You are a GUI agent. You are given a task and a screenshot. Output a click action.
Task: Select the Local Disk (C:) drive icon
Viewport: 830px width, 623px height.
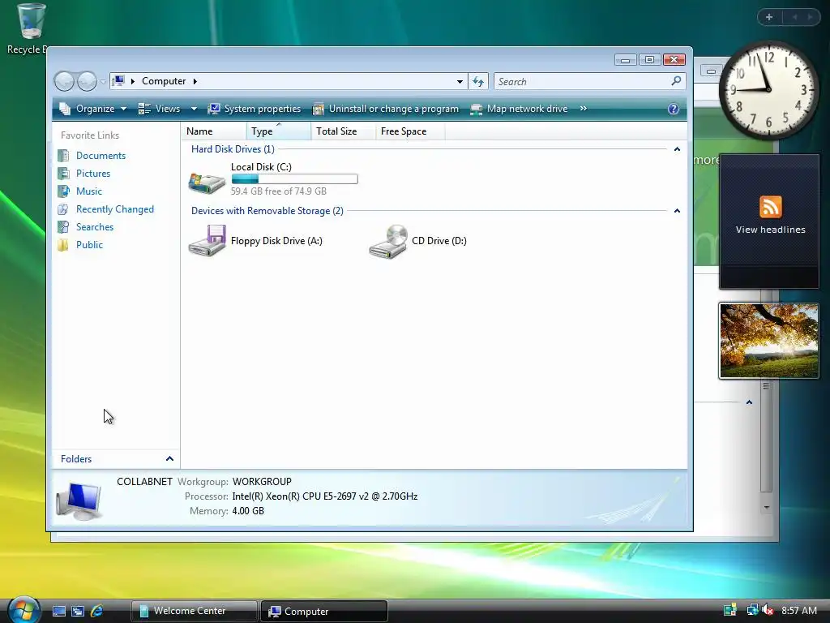[x=207, y=183]
